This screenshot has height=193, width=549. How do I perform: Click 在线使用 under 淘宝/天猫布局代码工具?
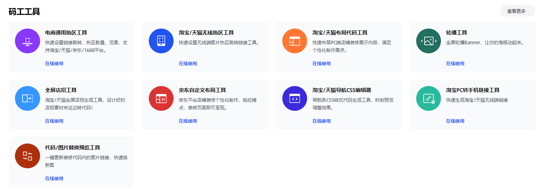pos(321,63)
